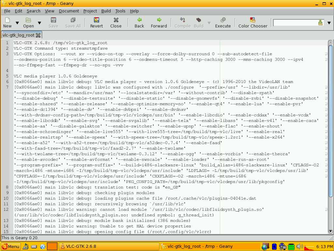The height and width of the screenshot is (251, 334).
Task: Navigate Back with green arrow
Action: 139,20
